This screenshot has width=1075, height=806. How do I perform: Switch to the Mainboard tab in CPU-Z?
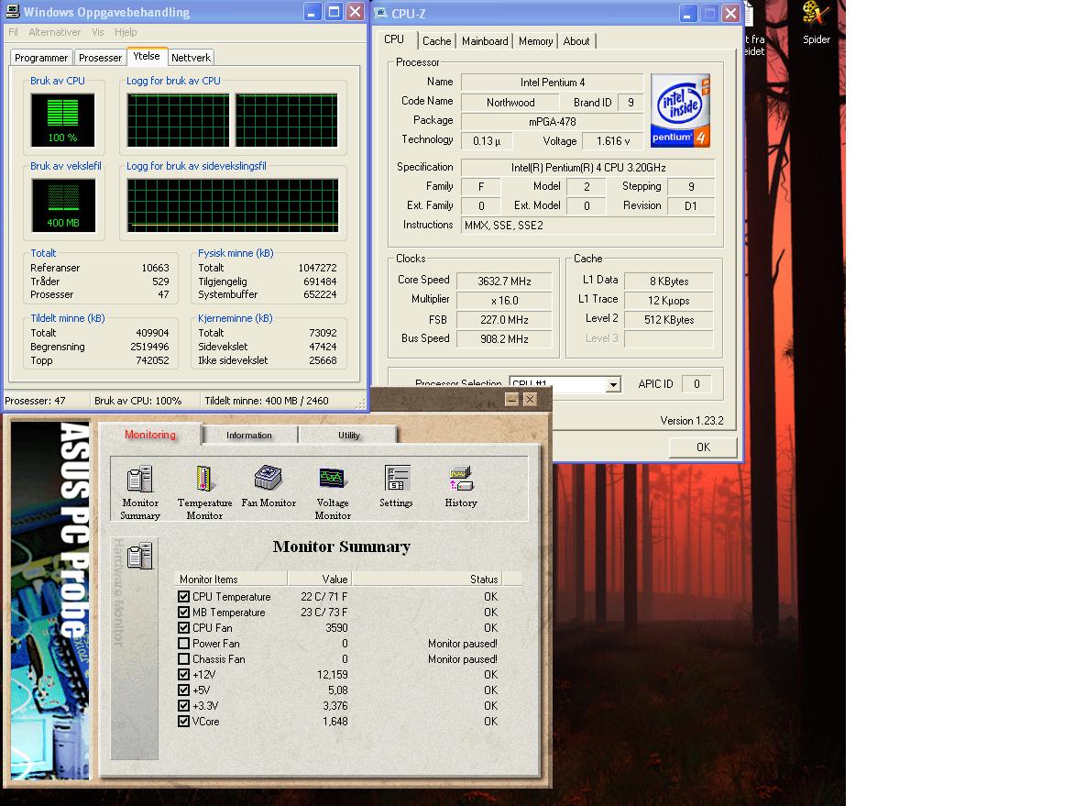point(485,41)
